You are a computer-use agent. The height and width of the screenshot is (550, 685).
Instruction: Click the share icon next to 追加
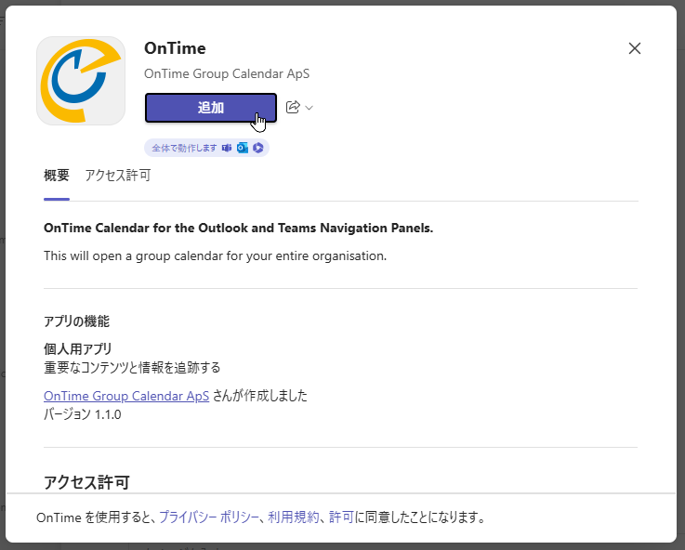pos(293,108)
